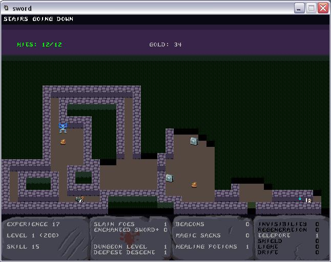Screen dimensions: 331x262
Task: Click the creature in the bottom-left corridor
Action: (x=79, y=199)
